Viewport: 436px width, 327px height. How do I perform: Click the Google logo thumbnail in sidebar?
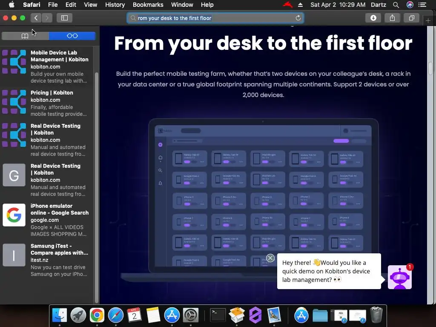14,215
